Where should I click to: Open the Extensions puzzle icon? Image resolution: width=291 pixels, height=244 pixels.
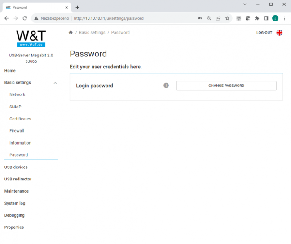[257, 18]
